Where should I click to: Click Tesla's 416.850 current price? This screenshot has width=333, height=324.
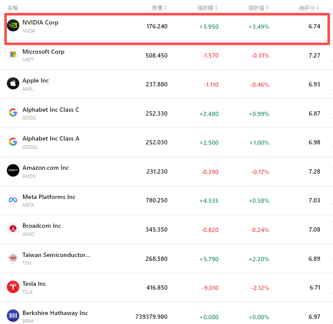point(156,287)
